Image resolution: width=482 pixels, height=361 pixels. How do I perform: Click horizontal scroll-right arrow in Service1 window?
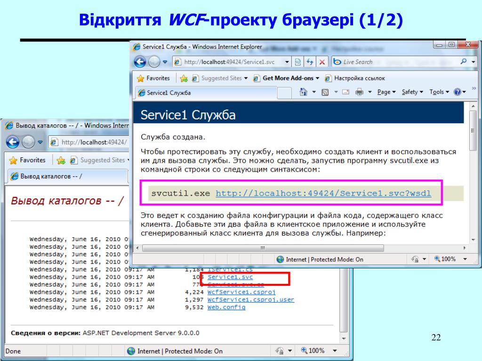pos(465,248)
